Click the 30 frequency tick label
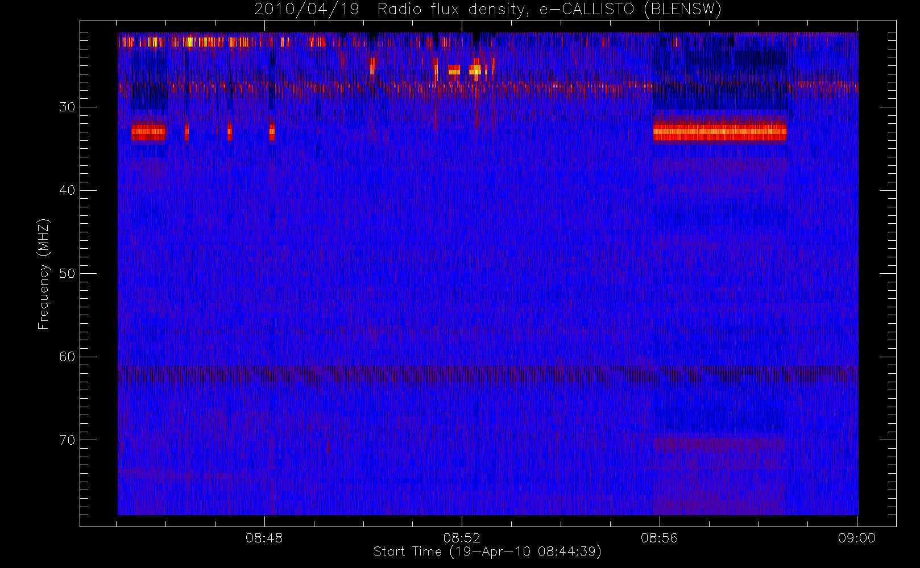Viewport: 920px width, 568px height. pos(67,107)
